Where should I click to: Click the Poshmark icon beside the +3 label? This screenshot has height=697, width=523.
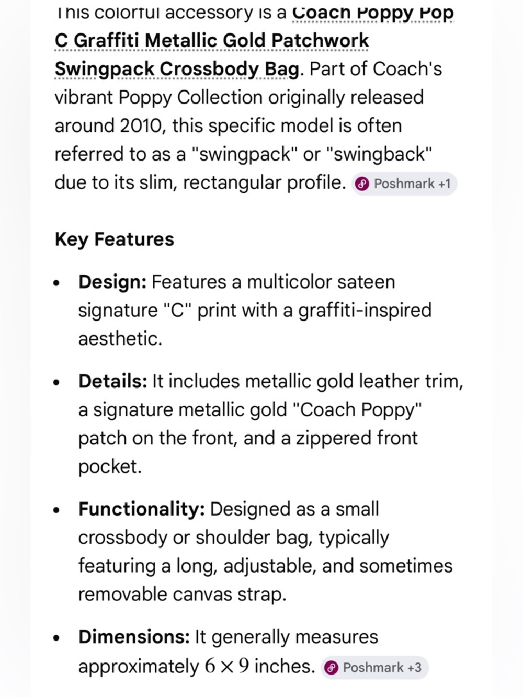point(331,668)
